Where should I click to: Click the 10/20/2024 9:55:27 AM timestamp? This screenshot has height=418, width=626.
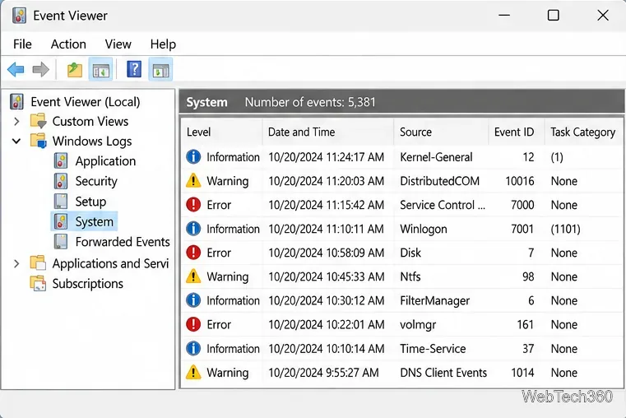point(323,373)
